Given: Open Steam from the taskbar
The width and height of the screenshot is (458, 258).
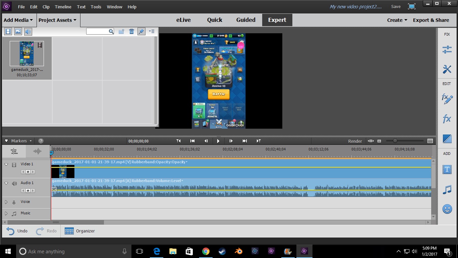Looking at the screenshot, I should click(222, 251).
